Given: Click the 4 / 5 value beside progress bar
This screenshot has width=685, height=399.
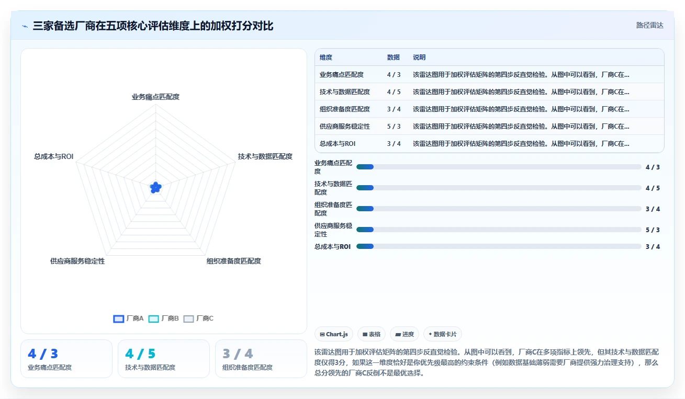Looking at the screenshot, I should 653,188.
